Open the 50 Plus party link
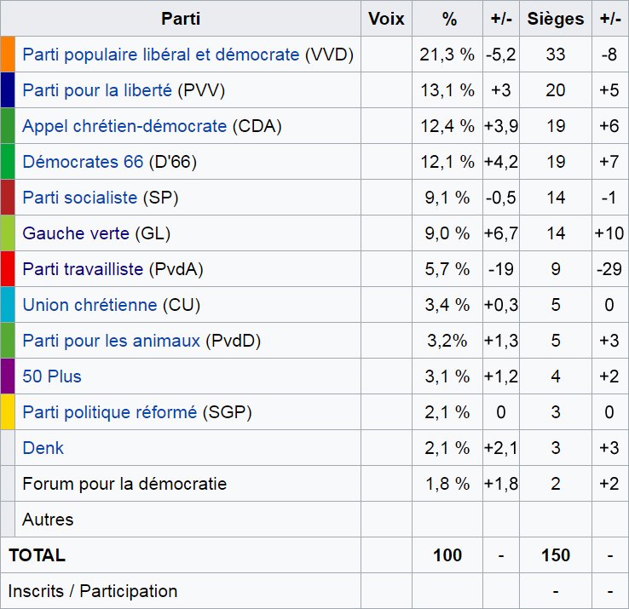629x609 pixels. (52, 377)
